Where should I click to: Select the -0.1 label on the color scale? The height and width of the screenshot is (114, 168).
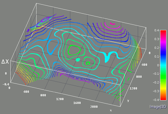click(156, 74)
